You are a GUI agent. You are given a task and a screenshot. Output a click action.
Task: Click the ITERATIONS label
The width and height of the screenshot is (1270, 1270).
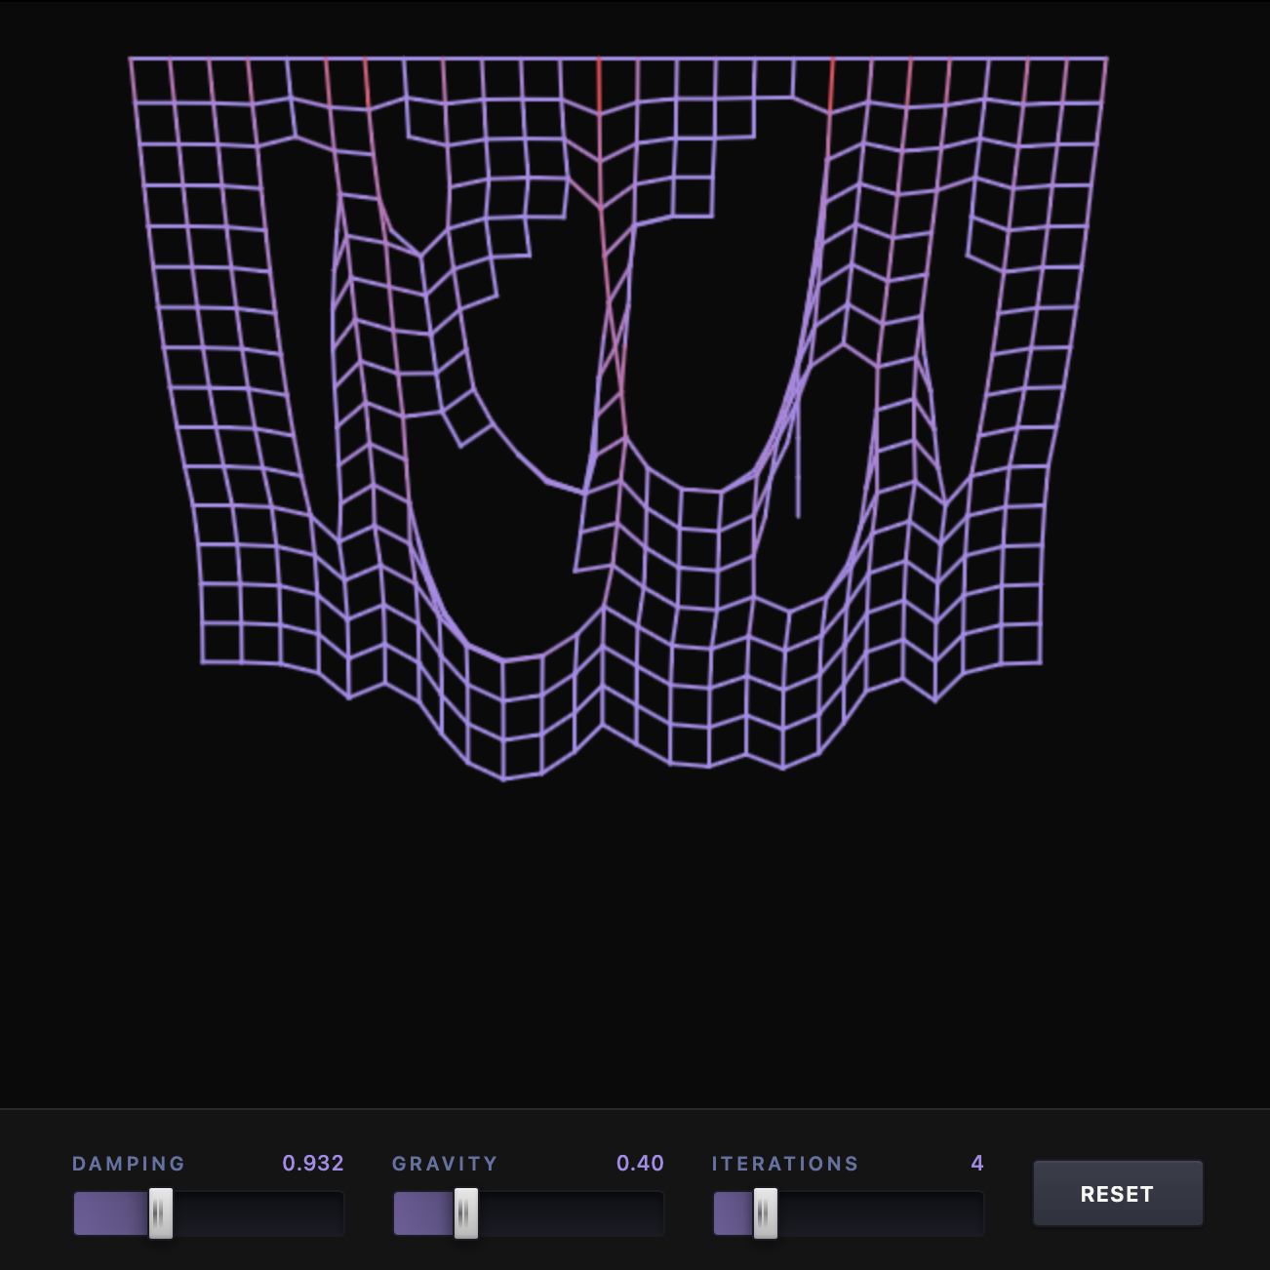(x=784, y=1163)
